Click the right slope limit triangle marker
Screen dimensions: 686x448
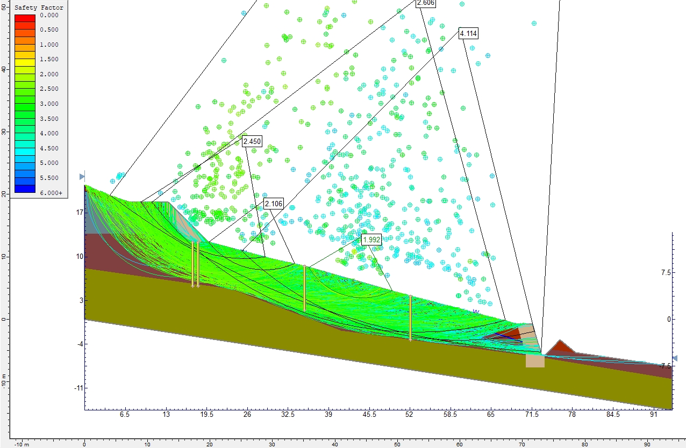(675, 358)
